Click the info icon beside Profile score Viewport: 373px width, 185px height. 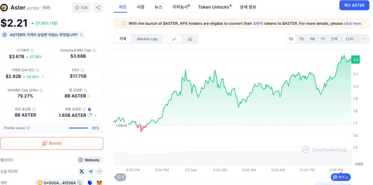(x=28, y=128)
